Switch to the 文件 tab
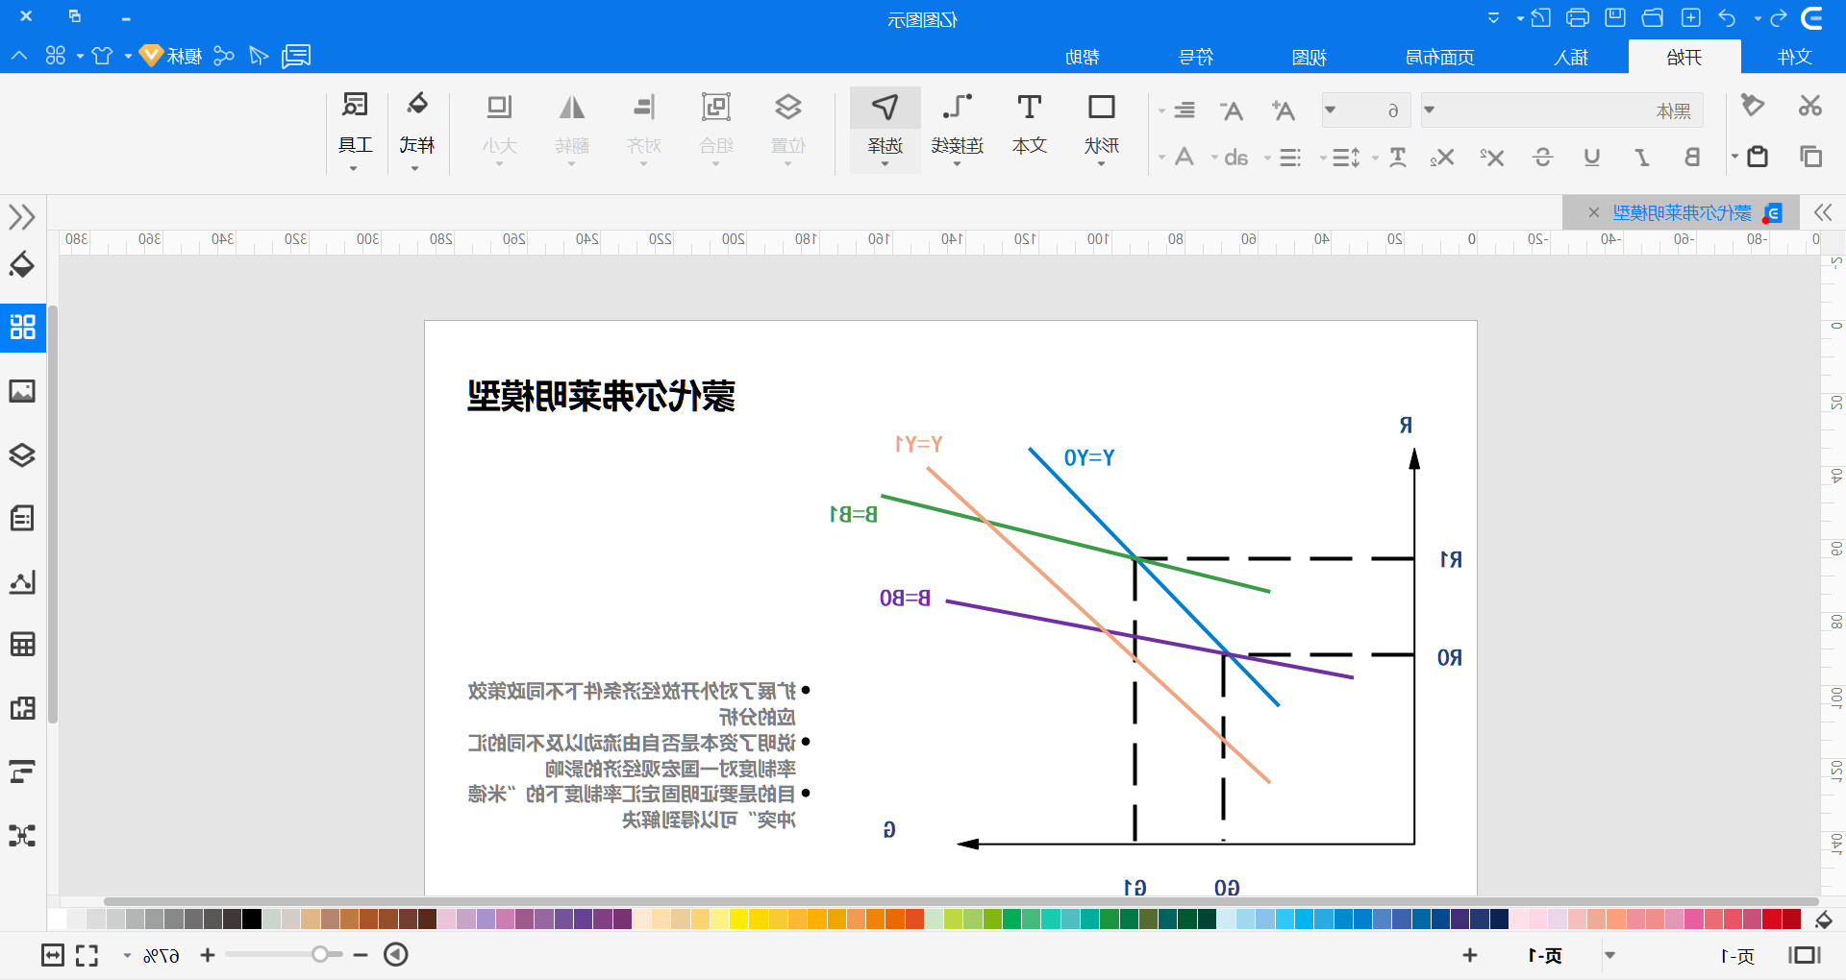 tap(1794, 57)
